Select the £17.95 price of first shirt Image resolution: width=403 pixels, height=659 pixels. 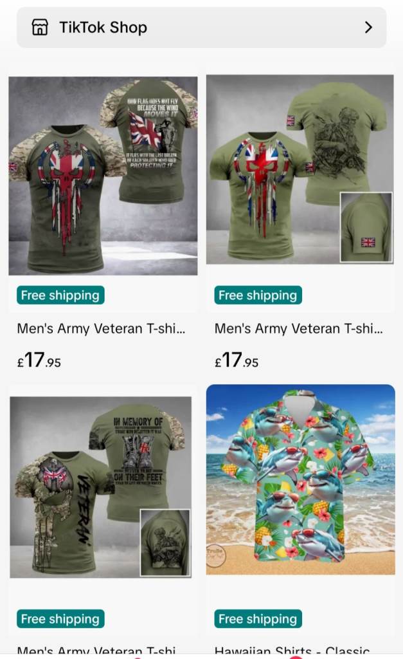[x=39, y=360]
